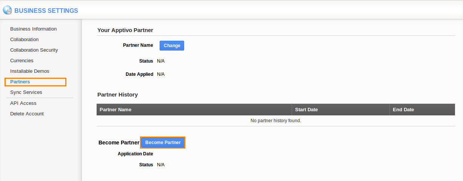Click Business Settings page title
463x181 pixels.
click(x=46, y=11)
